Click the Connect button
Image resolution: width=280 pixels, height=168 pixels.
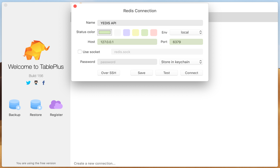tap(191, 73)
